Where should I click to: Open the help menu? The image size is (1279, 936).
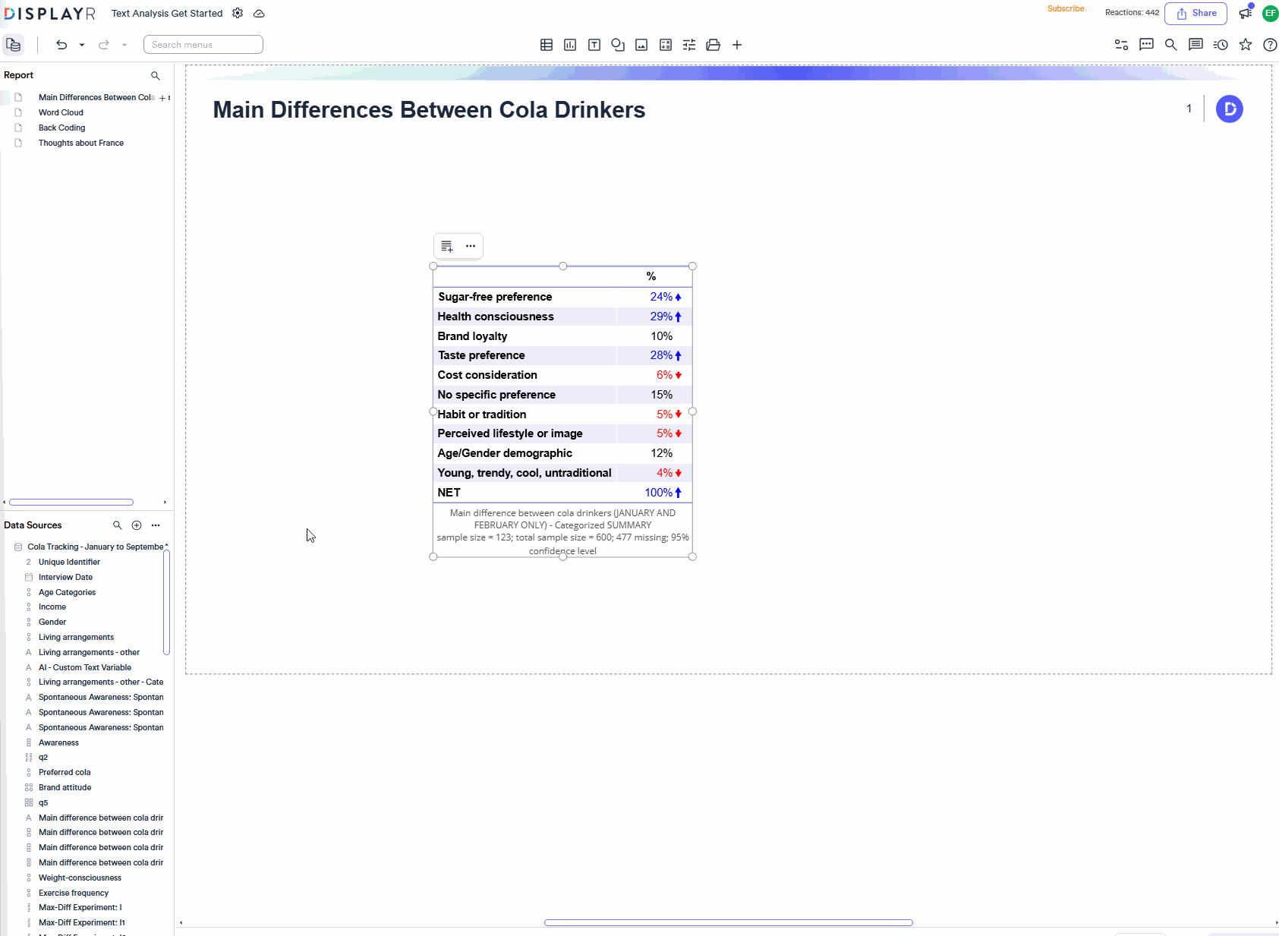[x=1270, y=45]
